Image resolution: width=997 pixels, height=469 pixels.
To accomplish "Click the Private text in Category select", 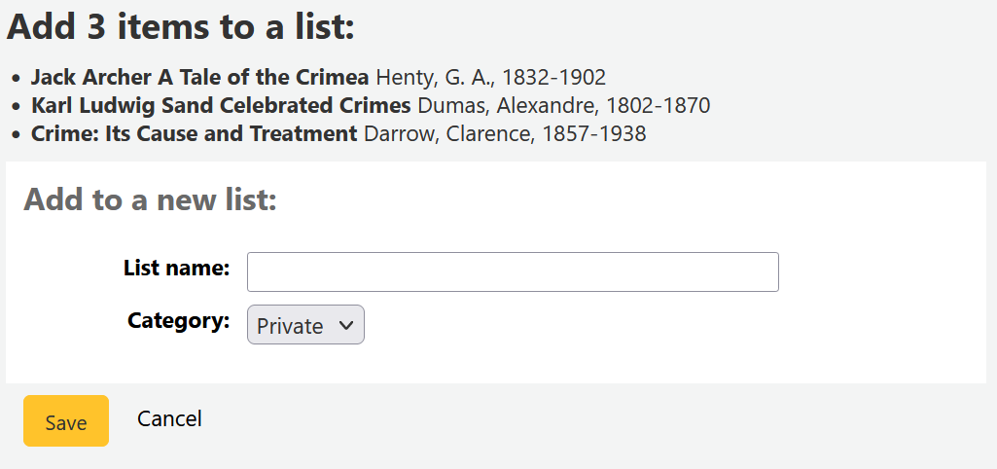I will click(290, 326).
